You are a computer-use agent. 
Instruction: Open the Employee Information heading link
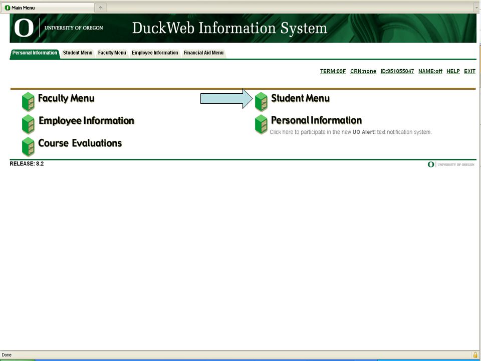(87, 121)
